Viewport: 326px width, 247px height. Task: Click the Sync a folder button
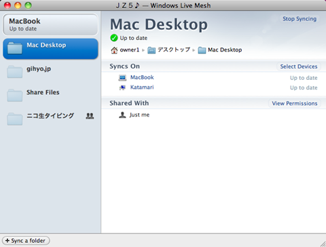[x=26, y=241]
